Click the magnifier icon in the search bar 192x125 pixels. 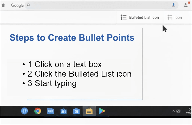pyautogui.click(x=28, y=5)
